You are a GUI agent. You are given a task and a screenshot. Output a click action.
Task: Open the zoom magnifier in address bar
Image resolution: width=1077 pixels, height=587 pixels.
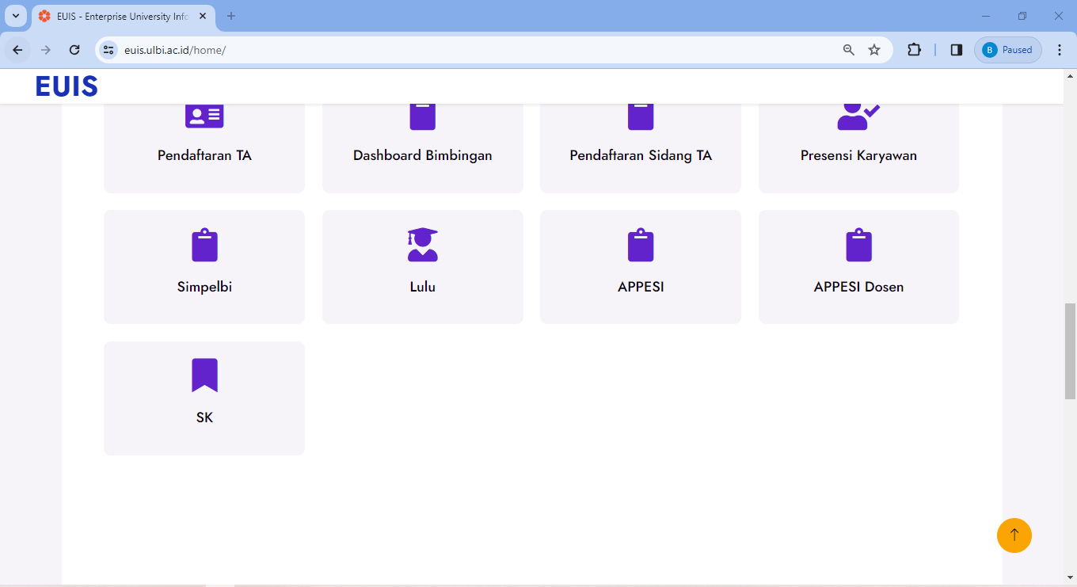click(x=849, y=50)
